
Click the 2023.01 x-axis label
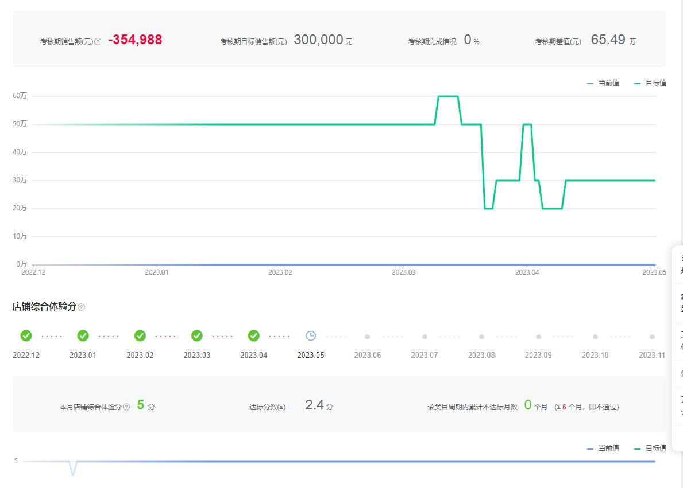157,272
